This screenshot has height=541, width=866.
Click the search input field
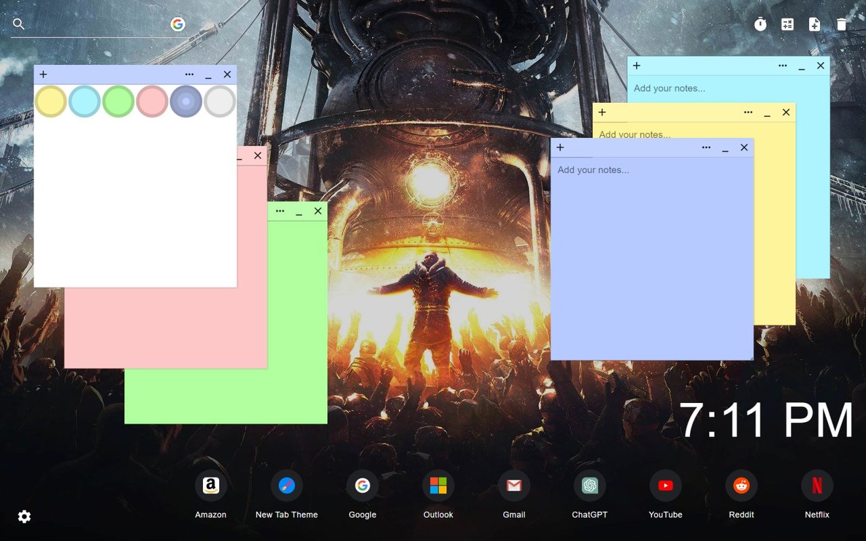(98, 24)
